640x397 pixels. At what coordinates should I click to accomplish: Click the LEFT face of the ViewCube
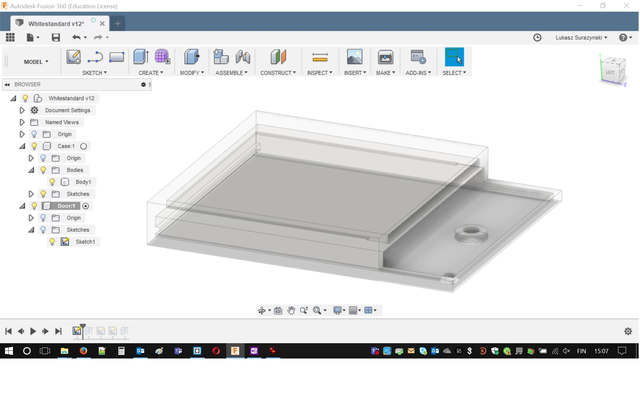[610, 72]
